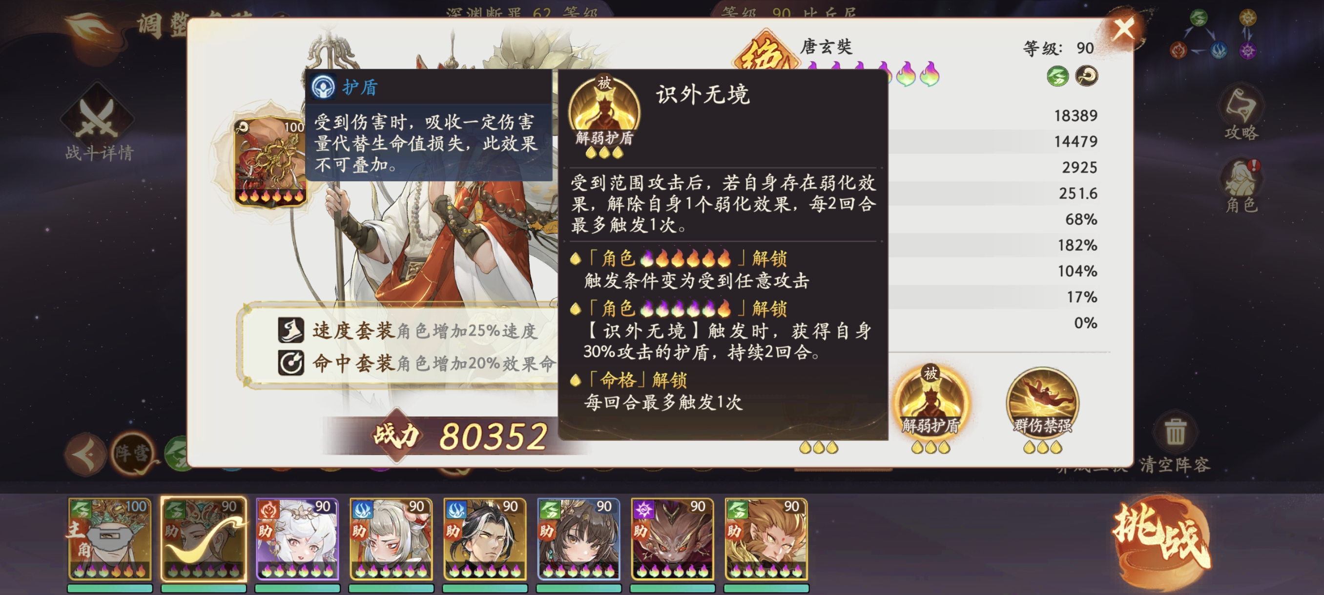
Task: Select the purple demon helper card
Action: coord(673,539)
